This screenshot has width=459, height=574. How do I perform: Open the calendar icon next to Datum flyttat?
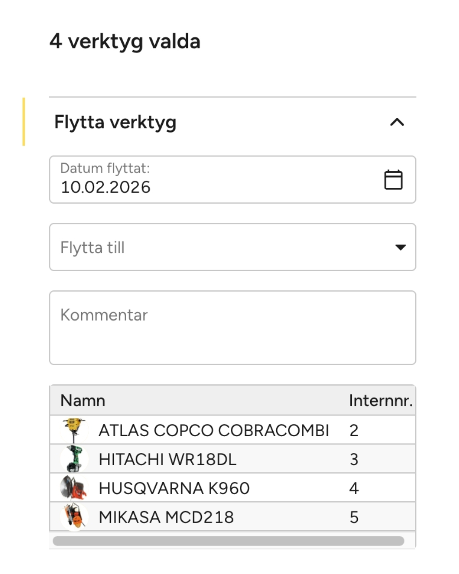(x=393, y=179)
